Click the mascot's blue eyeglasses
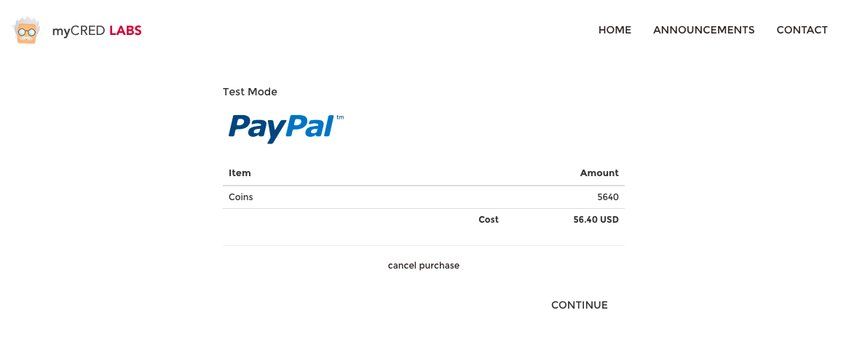 click(26, 31)
